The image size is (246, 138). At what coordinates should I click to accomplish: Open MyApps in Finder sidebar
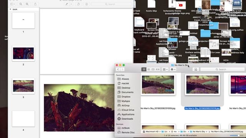(x=126, y=101)
